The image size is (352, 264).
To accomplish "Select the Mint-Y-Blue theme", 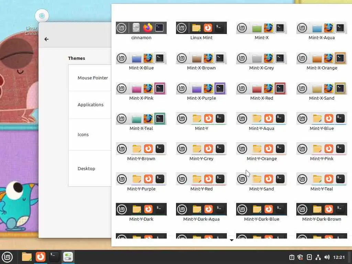I will (x=322, y=122).
